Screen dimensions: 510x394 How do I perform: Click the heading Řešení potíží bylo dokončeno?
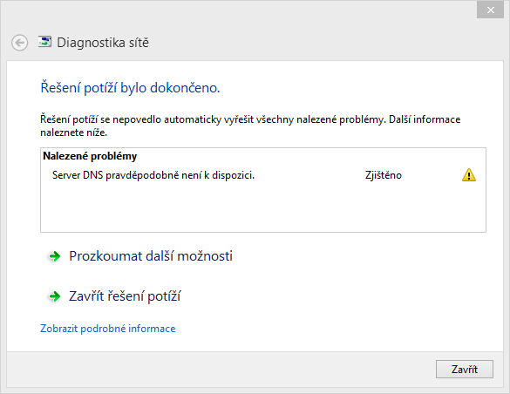pyautogui.click(x=130, y=88)
